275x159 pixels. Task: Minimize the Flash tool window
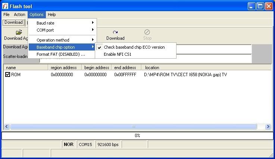pyautogui.click(x=251, y=6)
